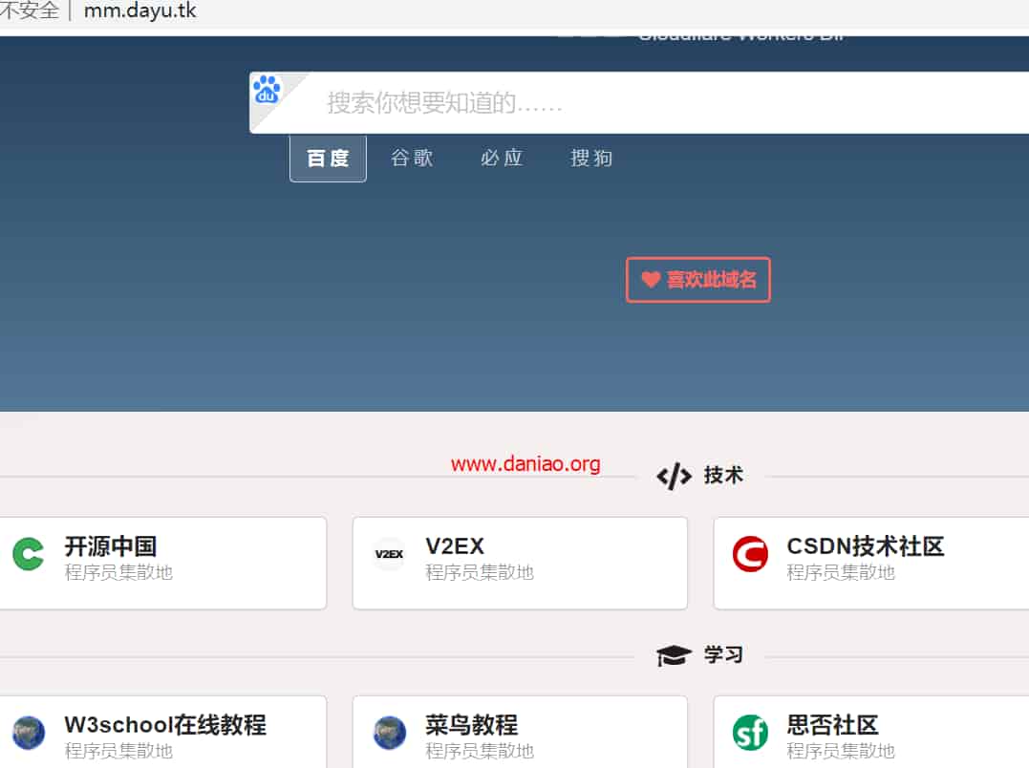
Task: Click the V2EX round logo icon
Action: point(389,554)
